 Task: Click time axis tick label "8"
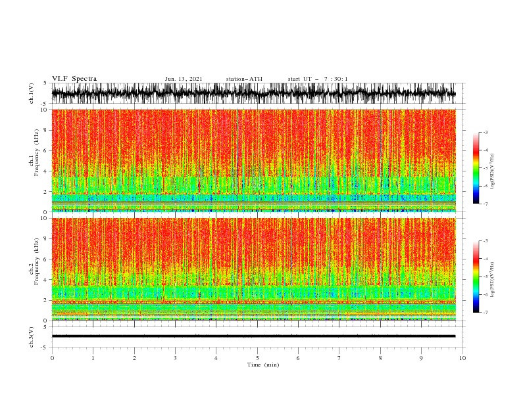coord(380,358)
